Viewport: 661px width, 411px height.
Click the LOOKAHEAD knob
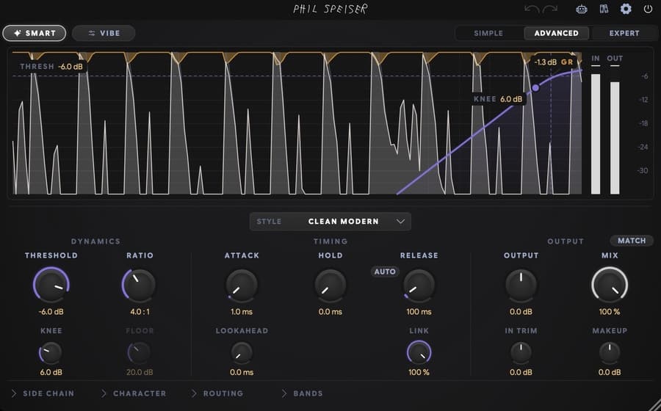(x=242, y=353)
